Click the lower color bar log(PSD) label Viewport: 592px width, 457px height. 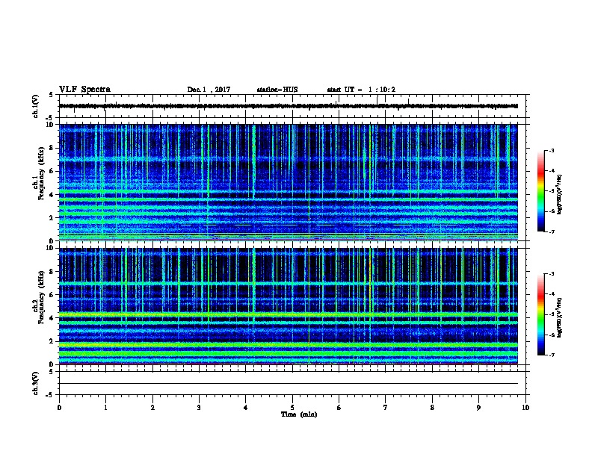point(560,318)
